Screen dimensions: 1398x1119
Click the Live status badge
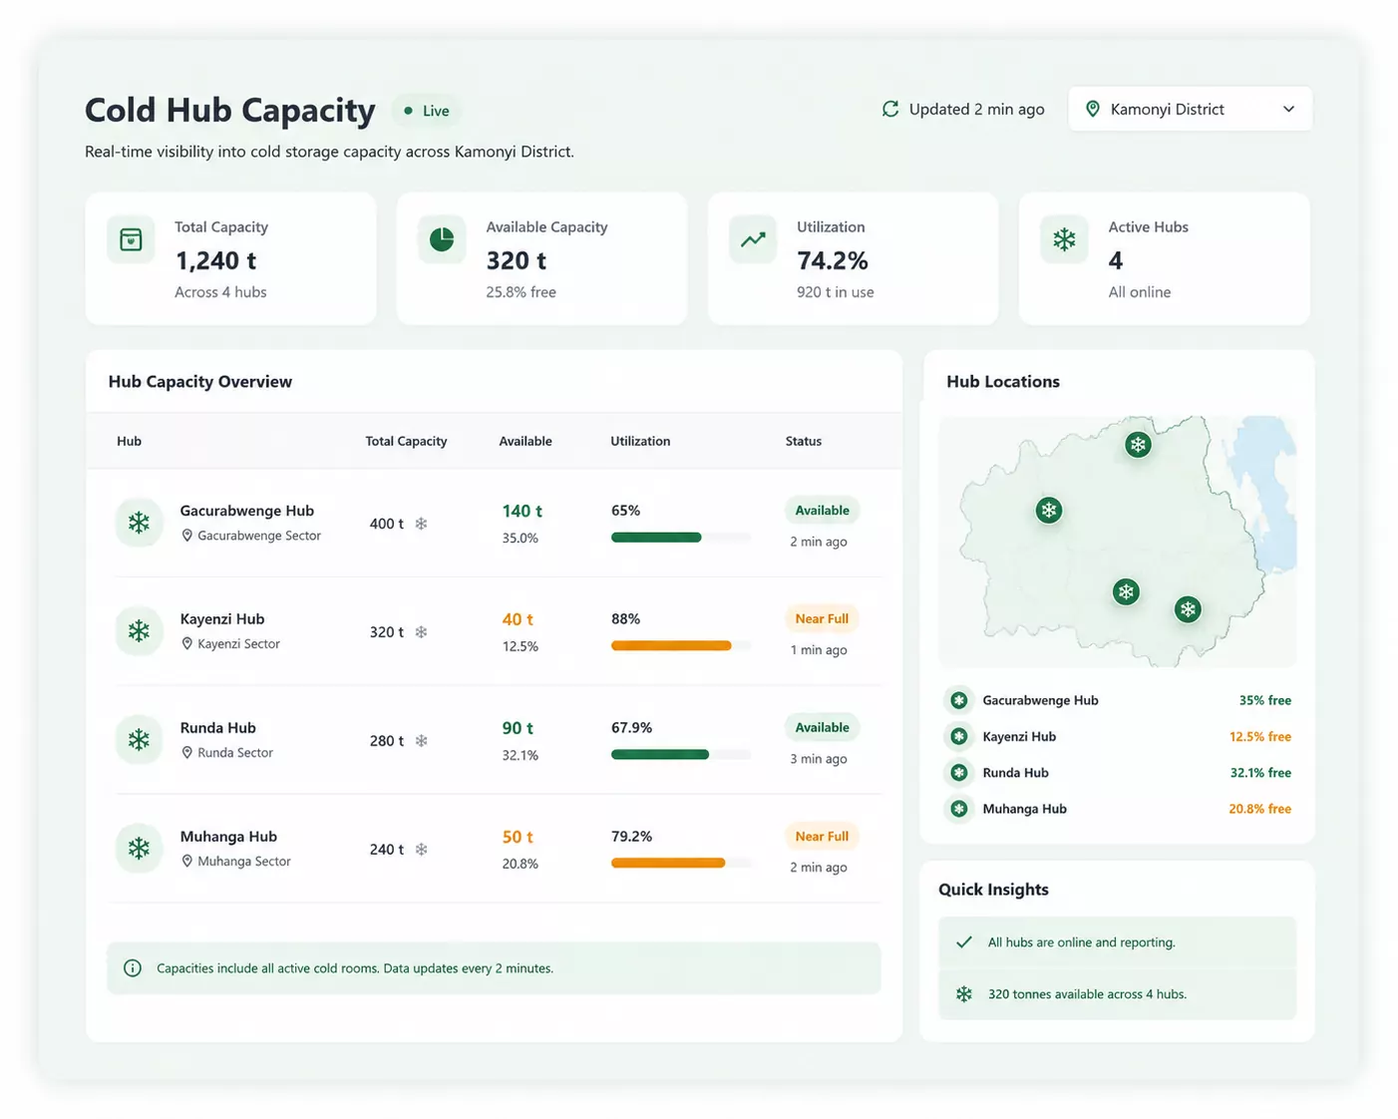427,111
